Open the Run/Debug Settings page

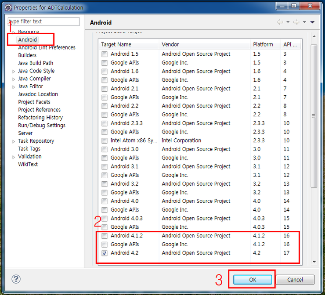tap(42, 126)
